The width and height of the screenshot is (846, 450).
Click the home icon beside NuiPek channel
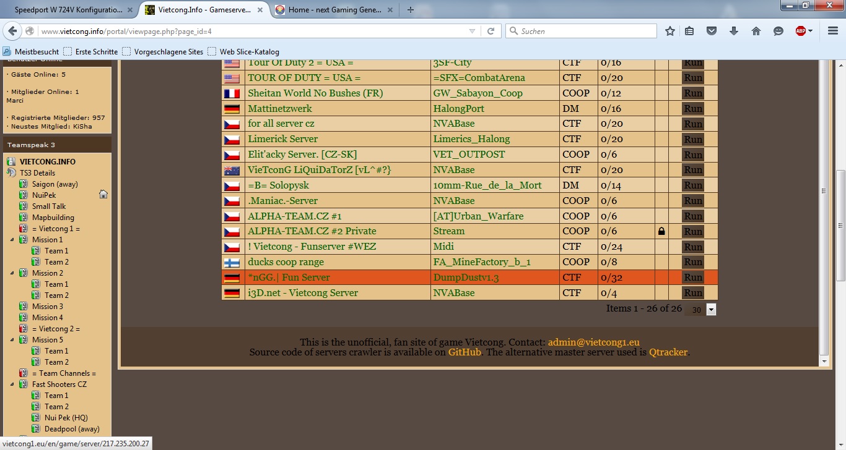[103, 195]
